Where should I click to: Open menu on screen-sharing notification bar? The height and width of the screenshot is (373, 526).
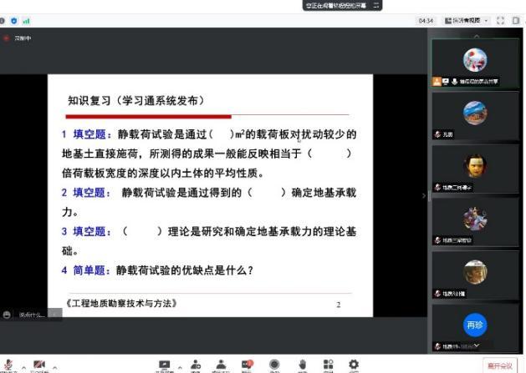[x=376, y=5]
